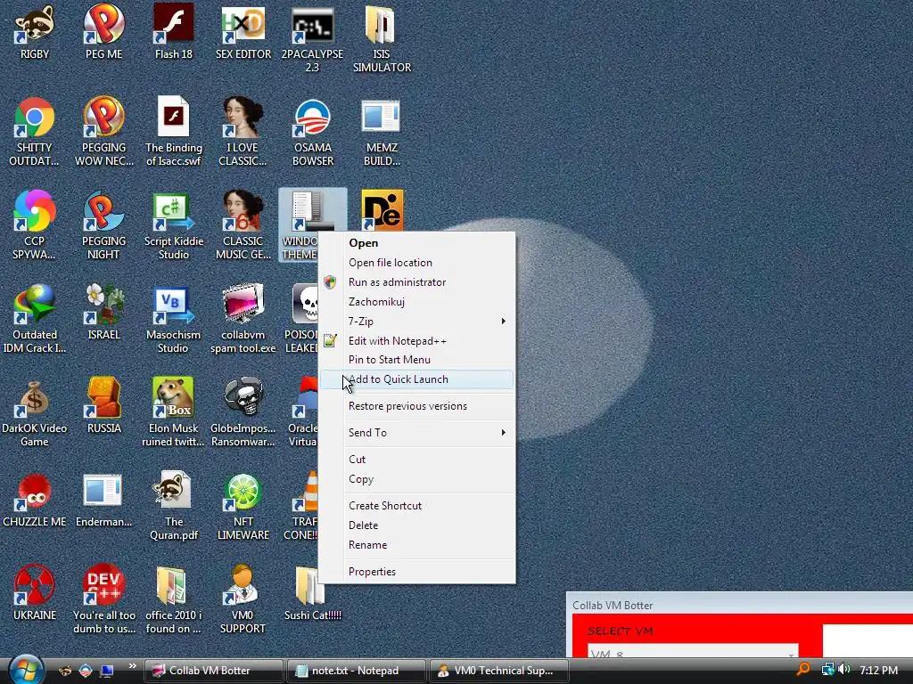Screen dimensions: 913x684
Task: Open The Quran.pdf file
Action: (x=174, y=507)
